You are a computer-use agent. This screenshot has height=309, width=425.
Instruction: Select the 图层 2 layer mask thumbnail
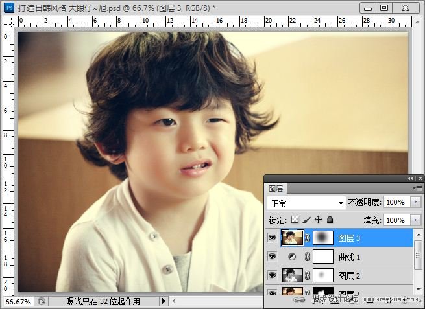point(323,275)
